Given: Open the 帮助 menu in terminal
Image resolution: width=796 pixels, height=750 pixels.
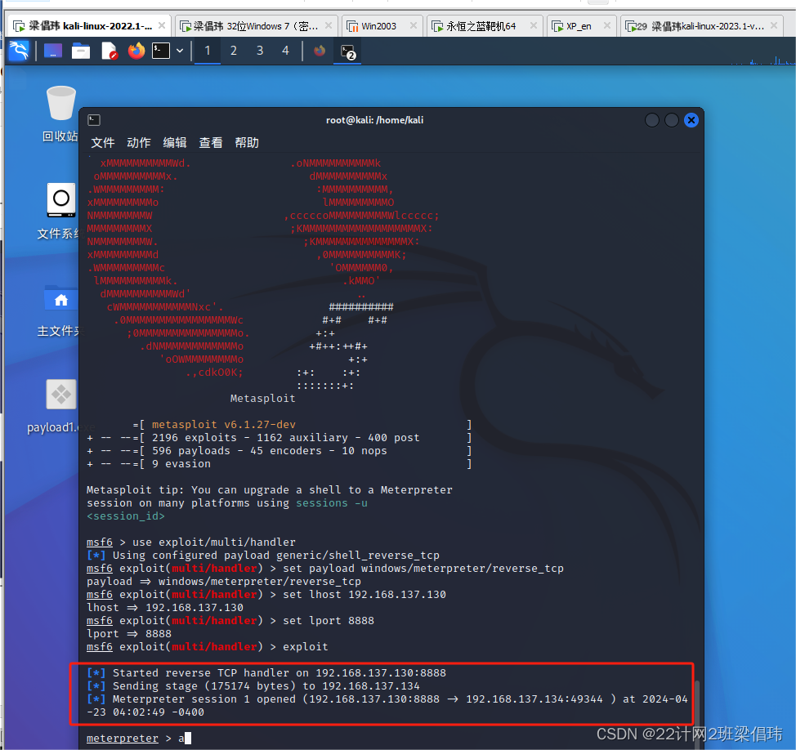Looking at the screenshot, I should [247, 143].
